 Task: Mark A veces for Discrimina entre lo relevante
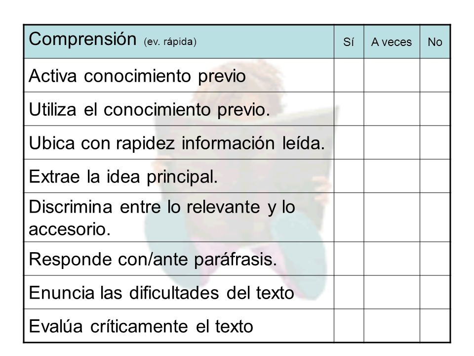[392, 218]
